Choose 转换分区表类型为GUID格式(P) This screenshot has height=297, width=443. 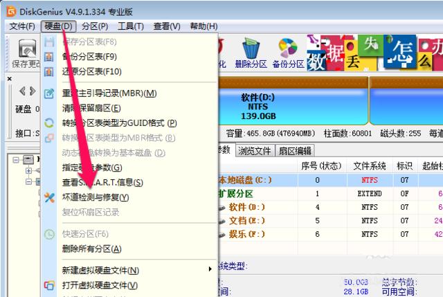(120, 123)
